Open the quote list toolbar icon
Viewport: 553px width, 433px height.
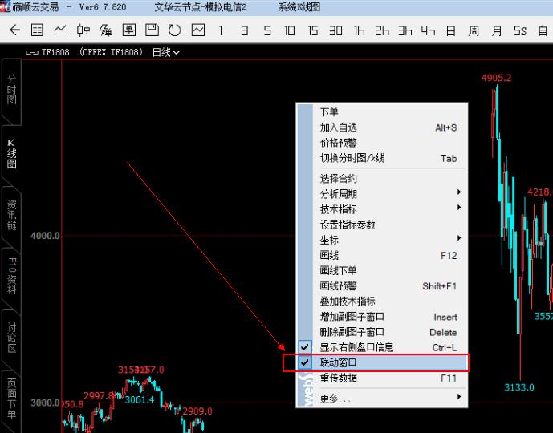(37, 30)
